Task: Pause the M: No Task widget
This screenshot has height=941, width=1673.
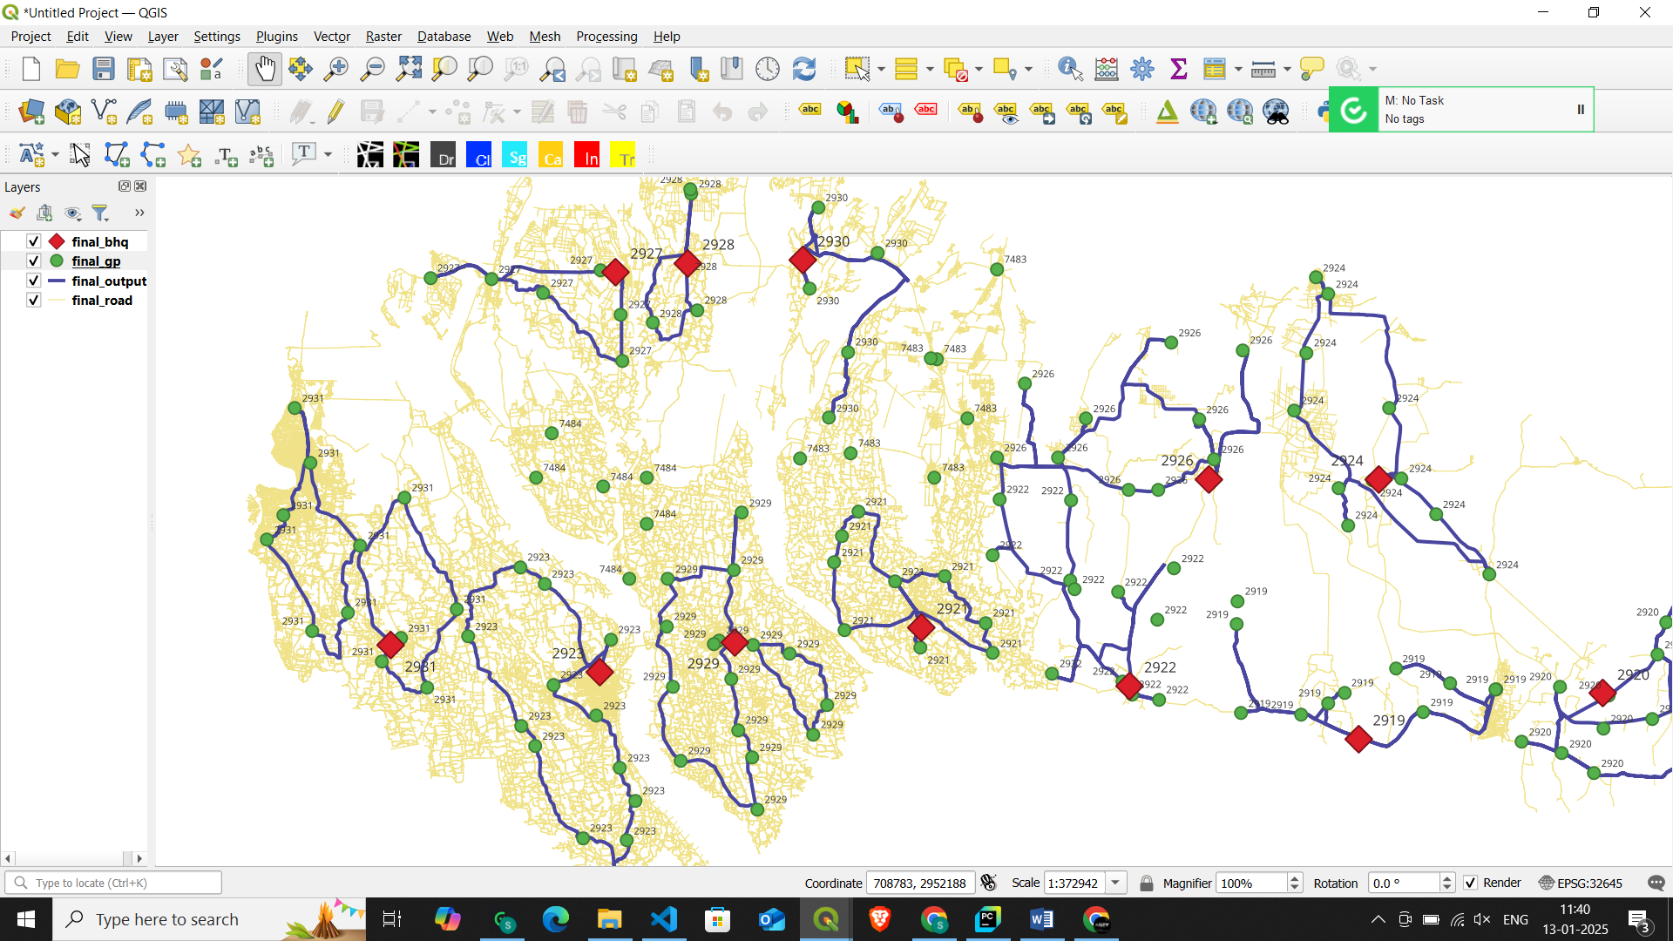Action: pyautogui.click(x=1581, y=110)
